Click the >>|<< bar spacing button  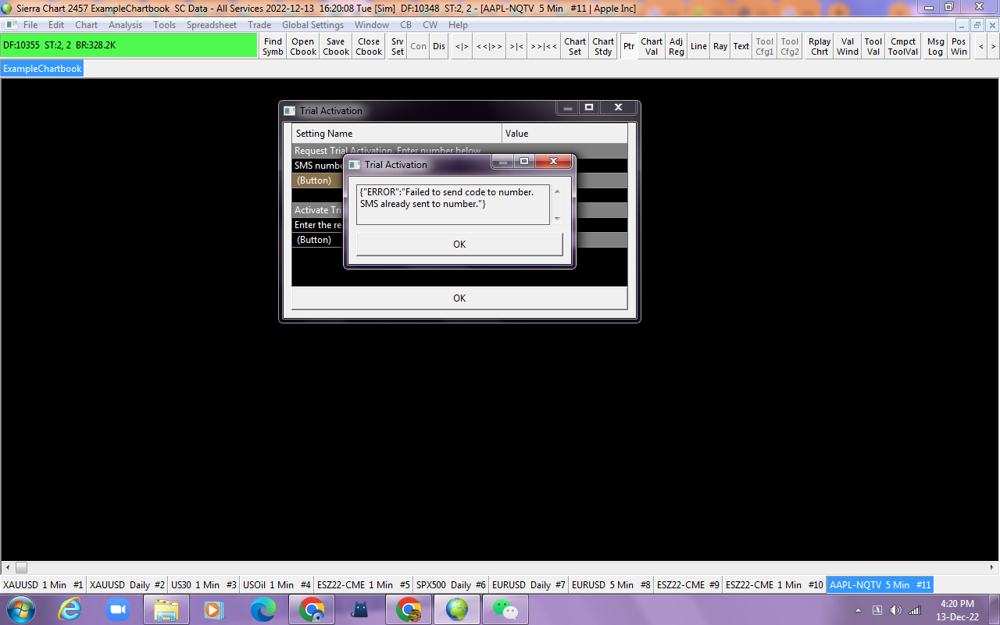(544, 46)
